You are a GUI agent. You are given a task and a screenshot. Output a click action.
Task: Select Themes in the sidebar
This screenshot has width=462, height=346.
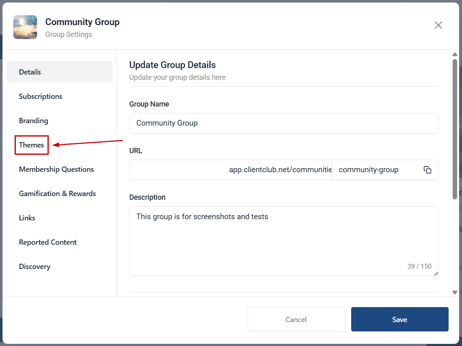[32, 145]
